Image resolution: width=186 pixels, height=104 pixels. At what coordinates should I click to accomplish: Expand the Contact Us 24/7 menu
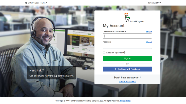click(x=154, y=3)
